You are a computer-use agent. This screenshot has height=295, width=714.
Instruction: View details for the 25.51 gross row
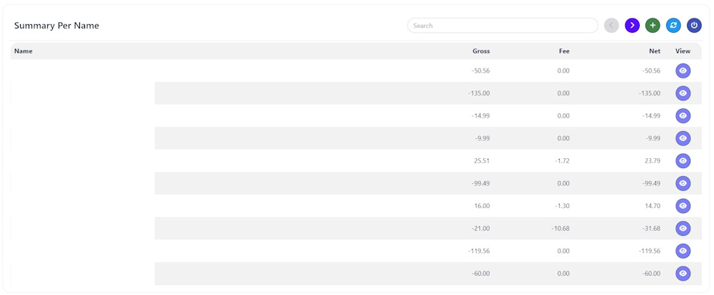pyautogui.click(x=683, y=161)
